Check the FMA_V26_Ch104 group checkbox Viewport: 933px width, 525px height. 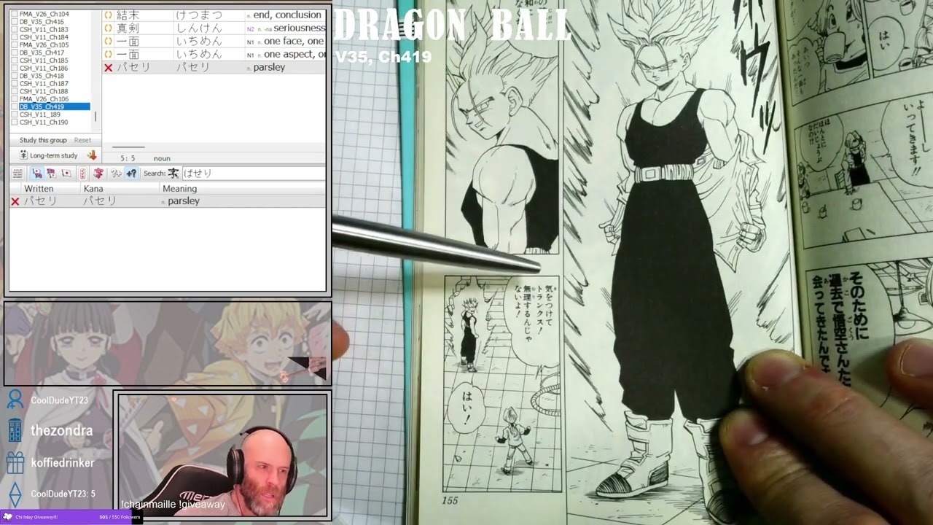[15, 15]
